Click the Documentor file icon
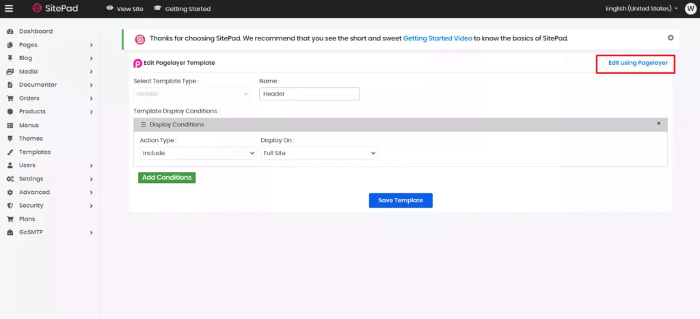The width and height of the screenshot is (700, 319). (10, 85)
